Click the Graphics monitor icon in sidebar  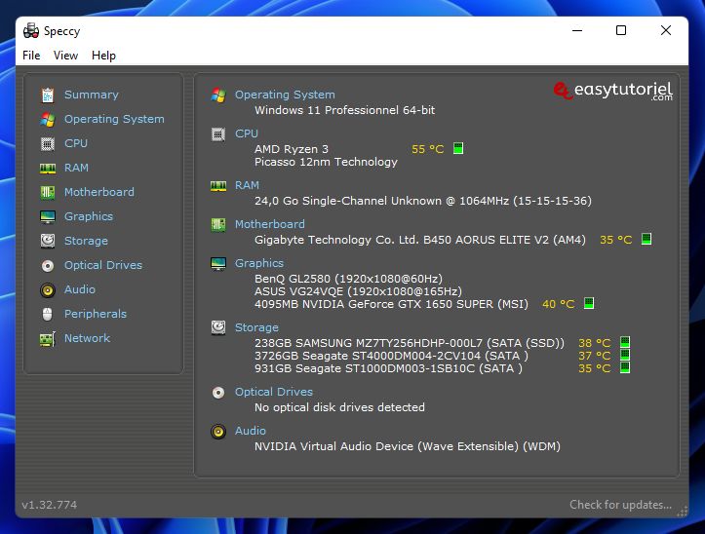[x=47, y=216]
